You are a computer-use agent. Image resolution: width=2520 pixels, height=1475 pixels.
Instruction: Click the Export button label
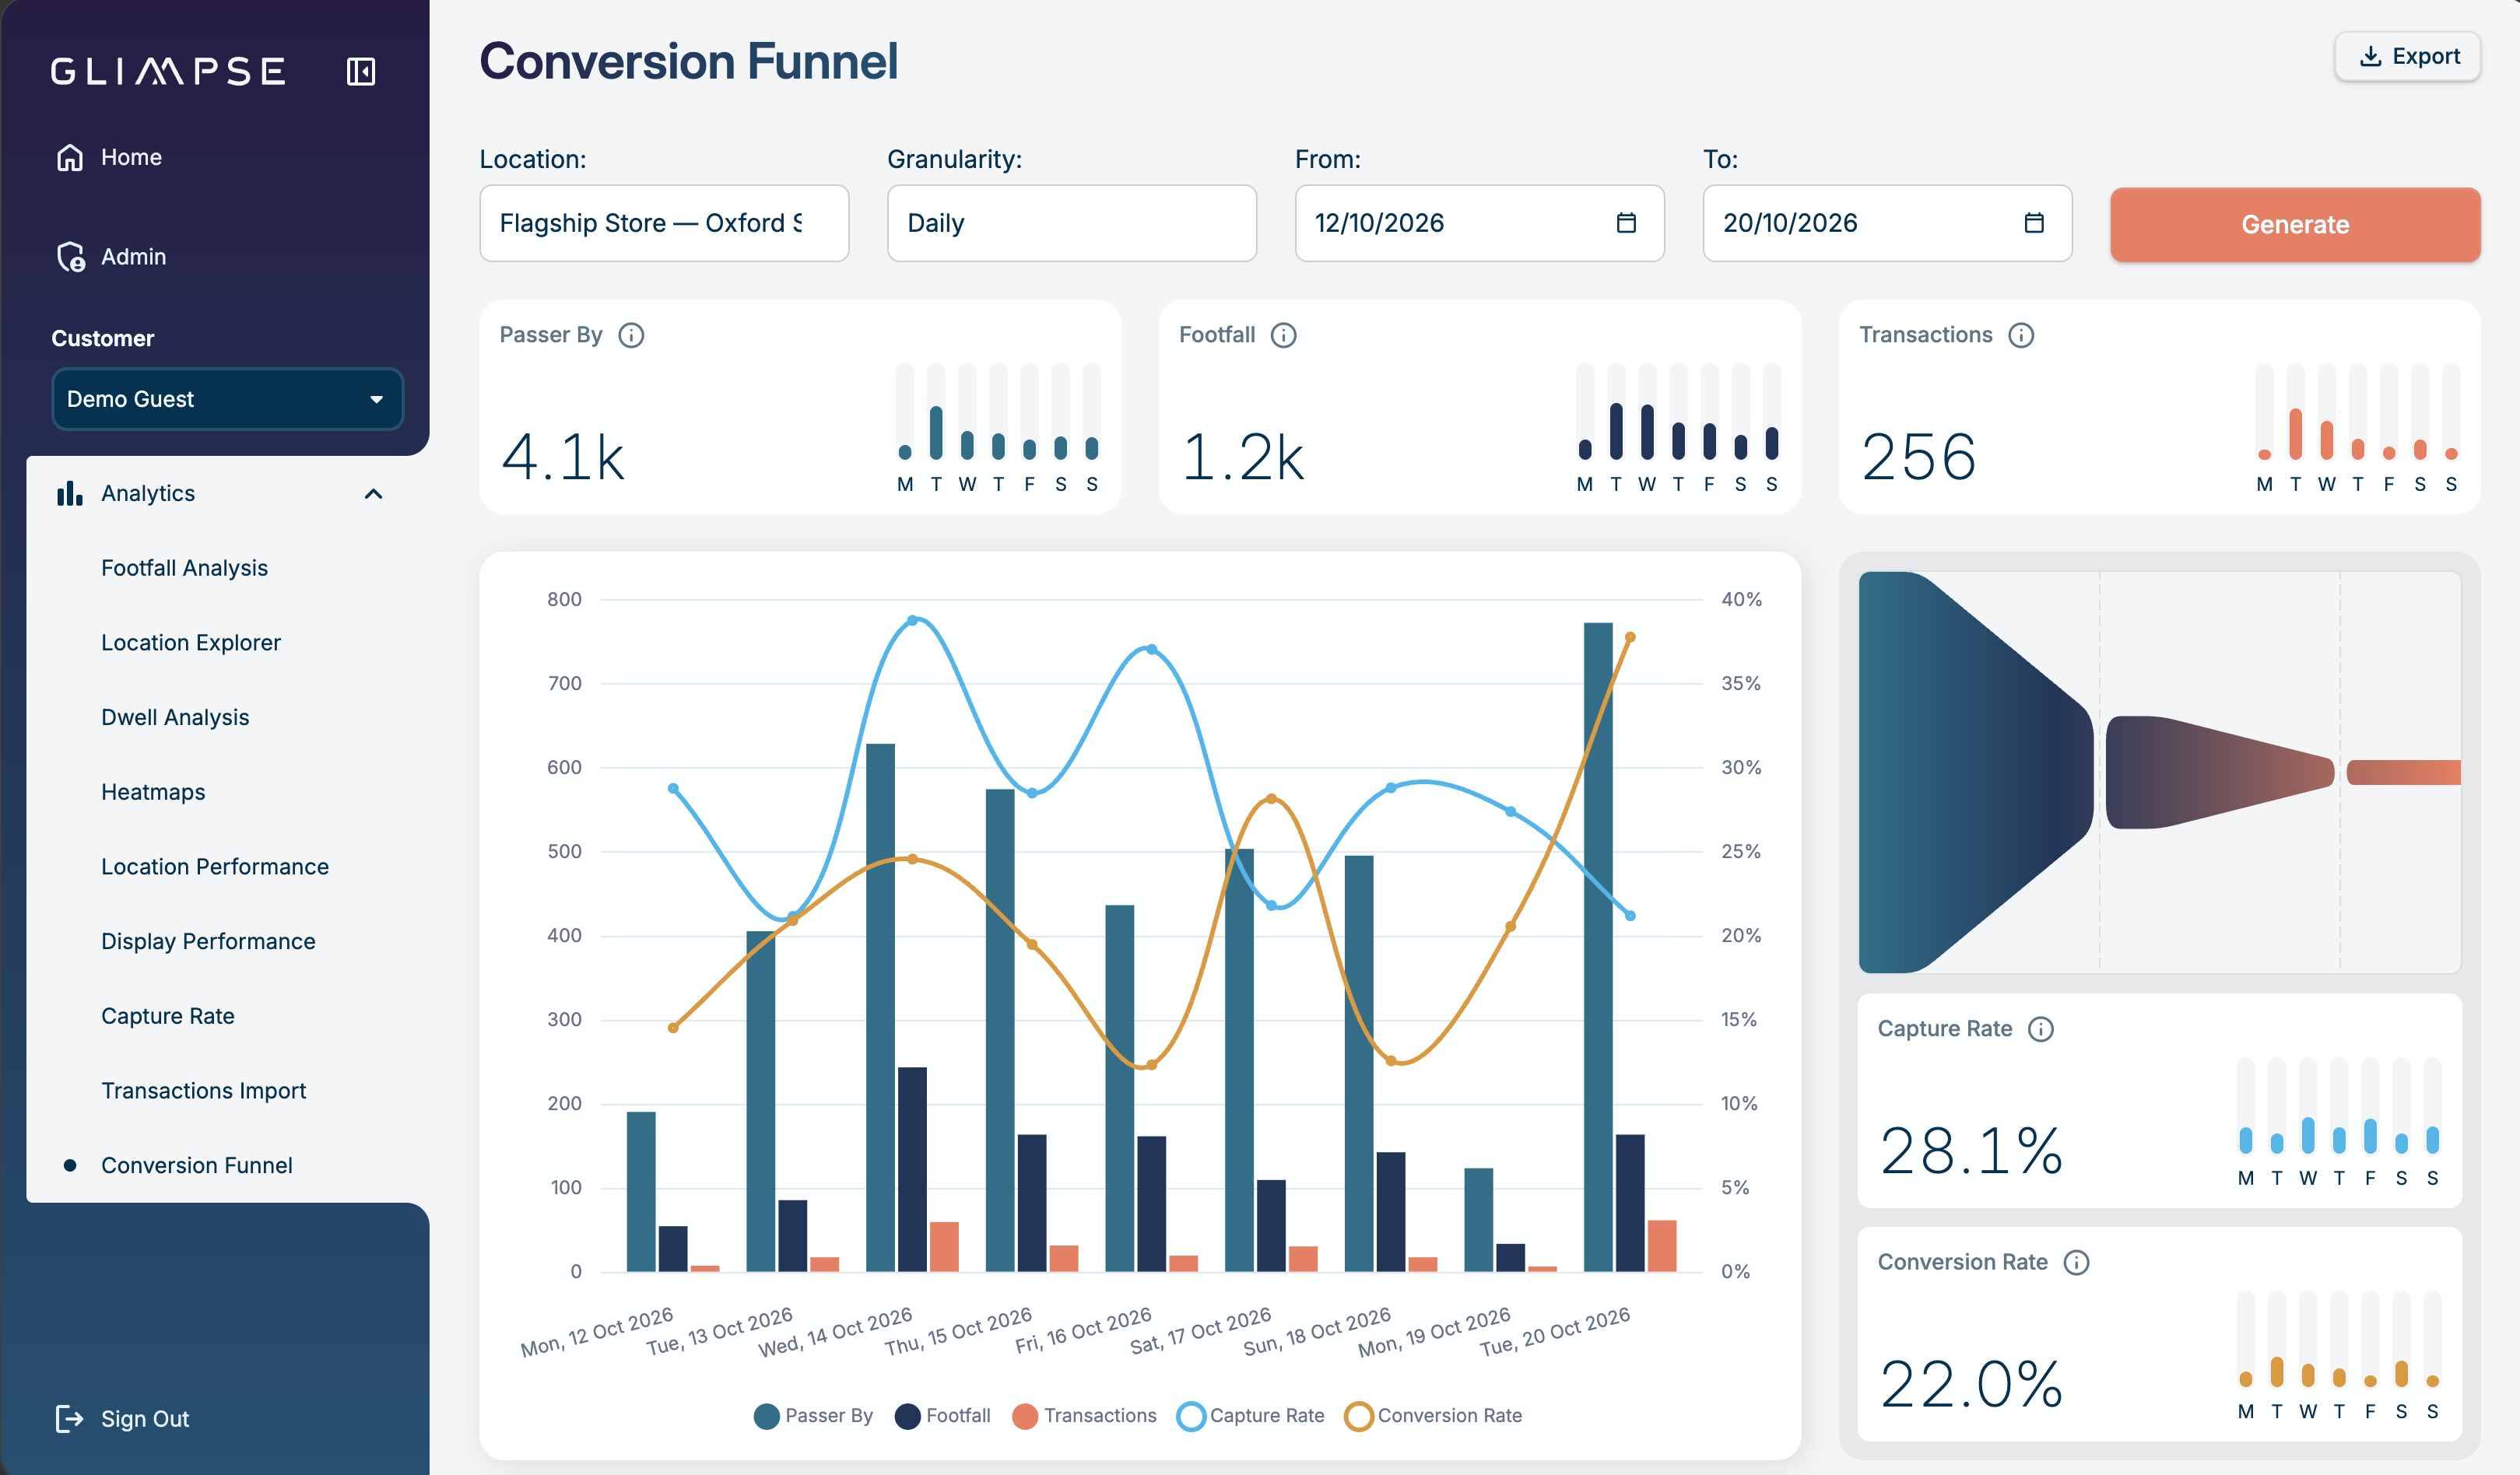(2426, 56)
